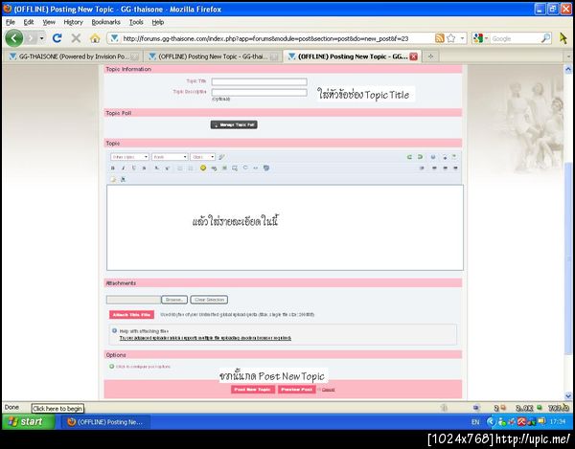575x449 pixels.
Task: Undo with the green back arrow in editor
Action: coord(409,157)
